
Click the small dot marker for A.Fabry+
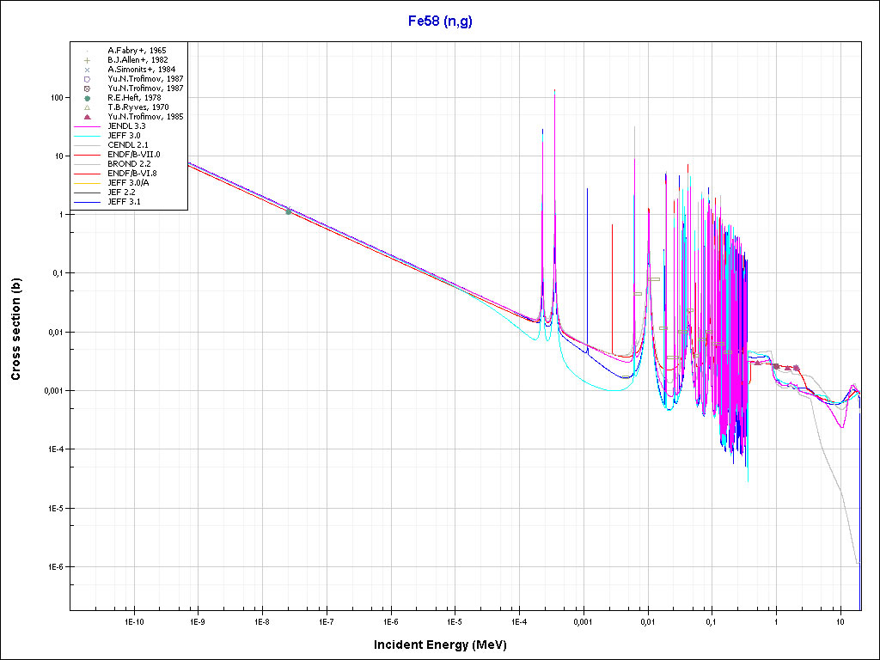[88, 51]
